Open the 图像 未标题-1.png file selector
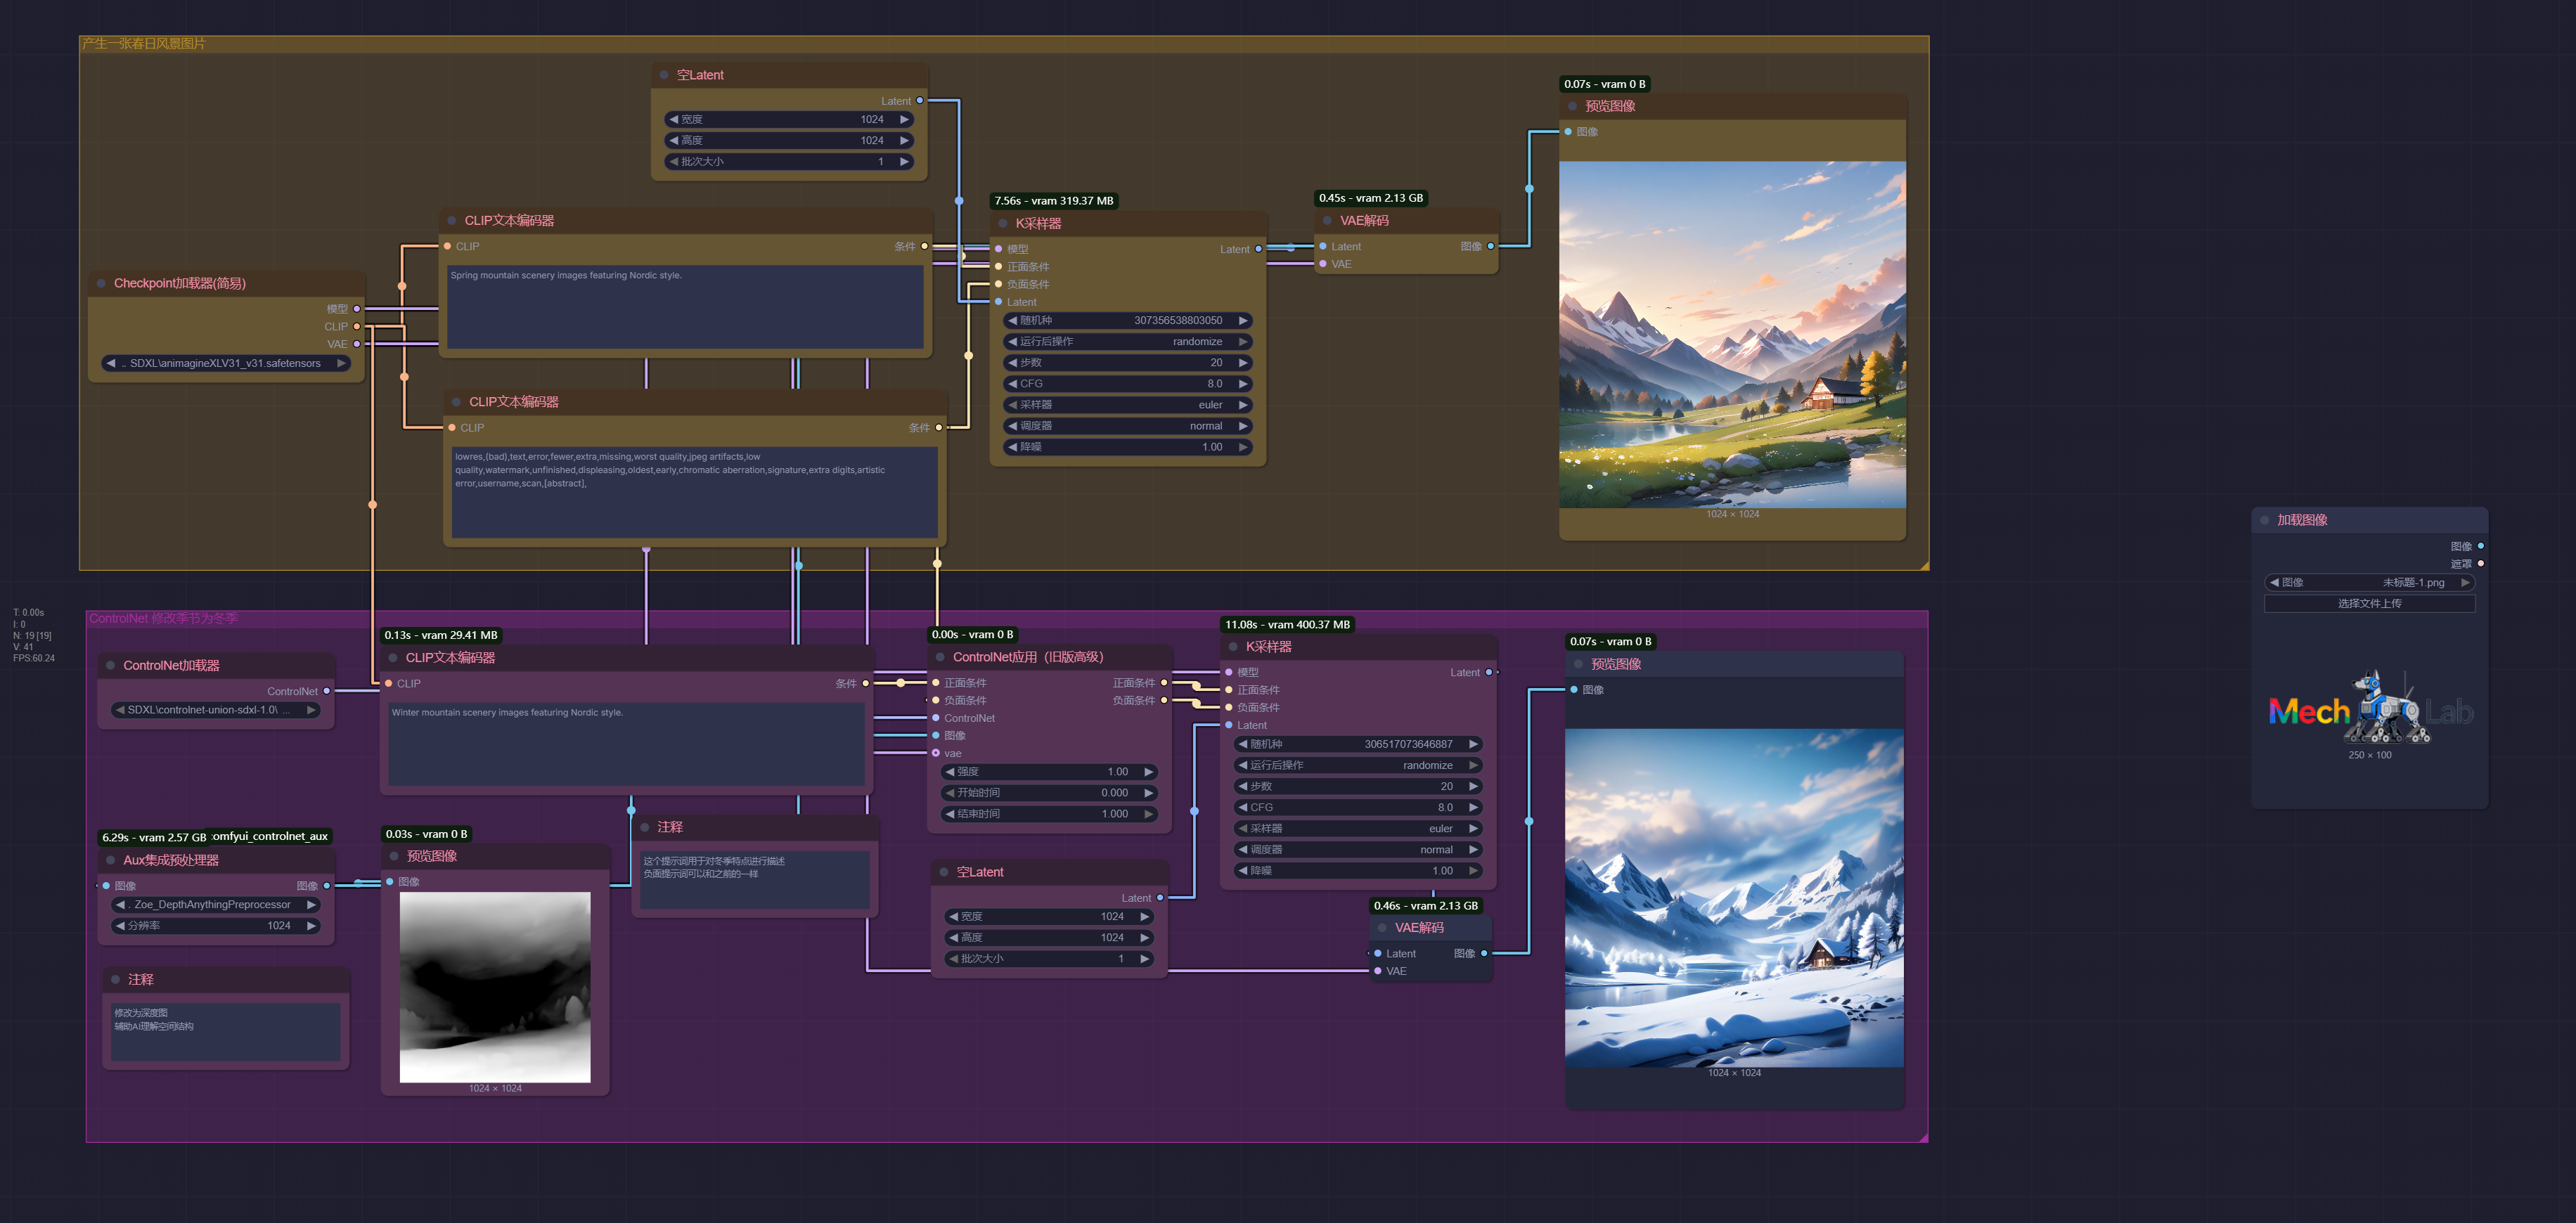Screen dimensions: 2576x1223 (x=2369, y=583)
